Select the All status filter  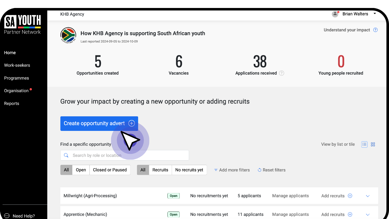[x=66, y=170]
